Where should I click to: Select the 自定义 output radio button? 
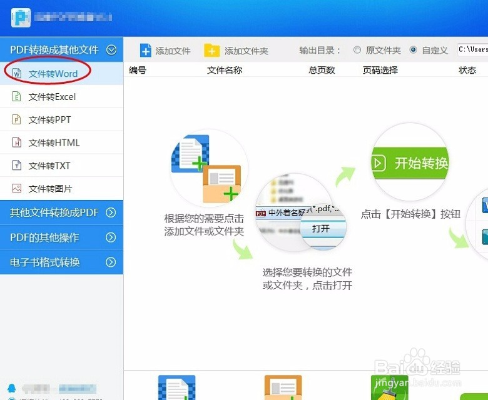(x=414, y=50)
